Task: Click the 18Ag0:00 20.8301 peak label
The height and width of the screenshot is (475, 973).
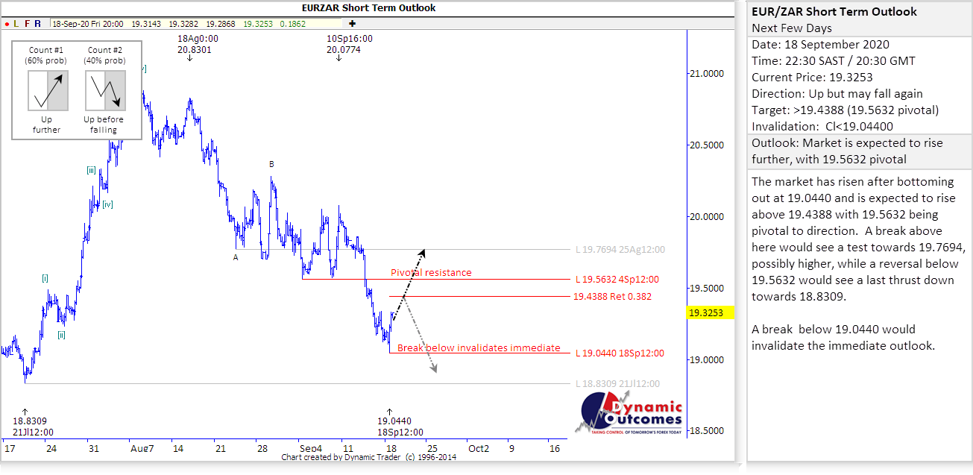Action: click(x=198, y=43)
